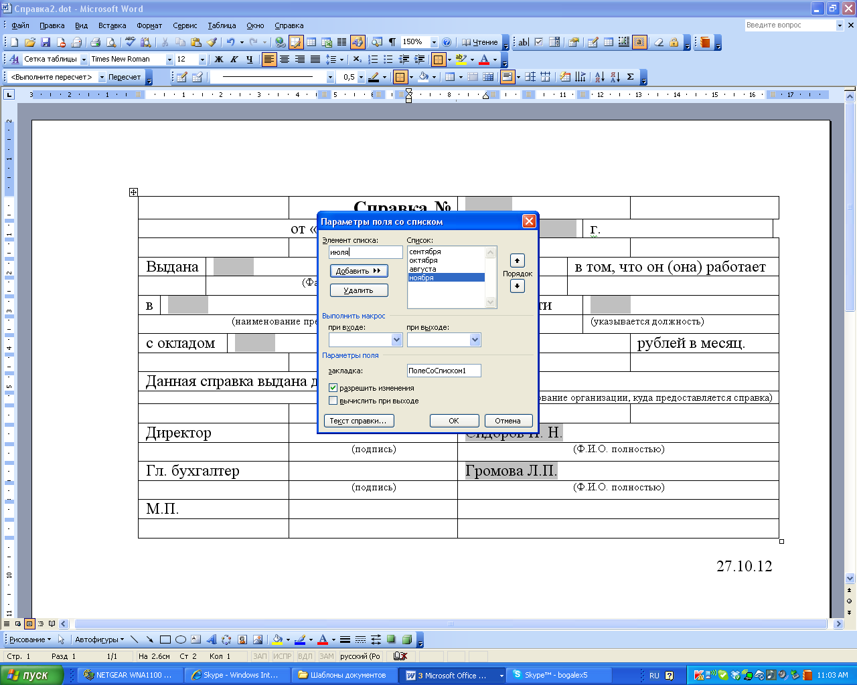This screenshot has width=857, height=685.
Task: Apply bold Ж formatting
Action: tap(219, 60)
